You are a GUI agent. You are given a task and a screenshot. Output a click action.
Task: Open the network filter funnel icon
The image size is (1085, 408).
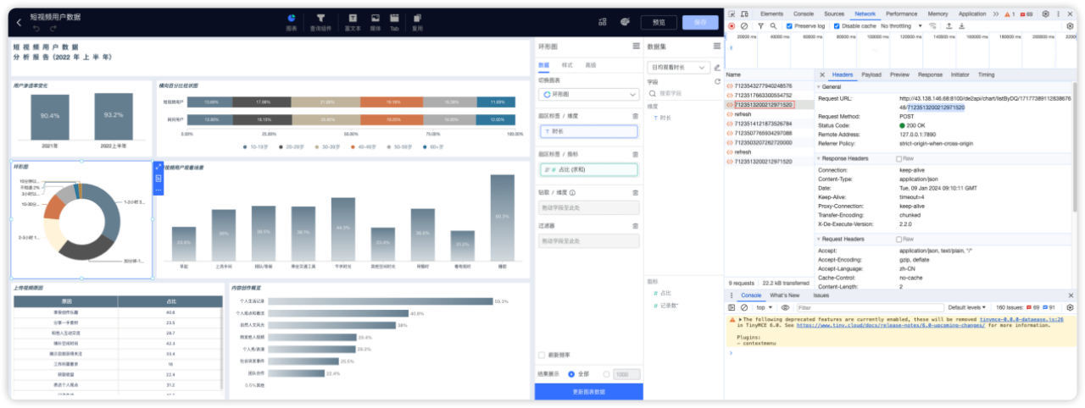point(760,26)
